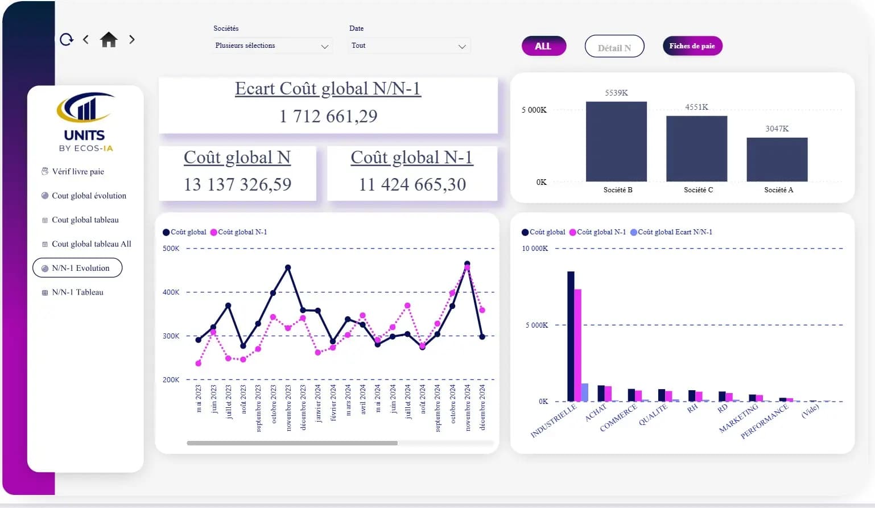This screenshot has height=508, width=875.
Task: Switch to Cout global tableau All page
Action: coord(91,244)
